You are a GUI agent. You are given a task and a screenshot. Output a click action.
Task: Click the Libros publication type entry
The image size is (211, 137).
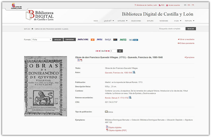(109, 112)
